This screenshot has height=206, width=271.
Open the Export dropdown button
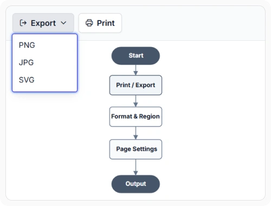(x=43, y=23)
